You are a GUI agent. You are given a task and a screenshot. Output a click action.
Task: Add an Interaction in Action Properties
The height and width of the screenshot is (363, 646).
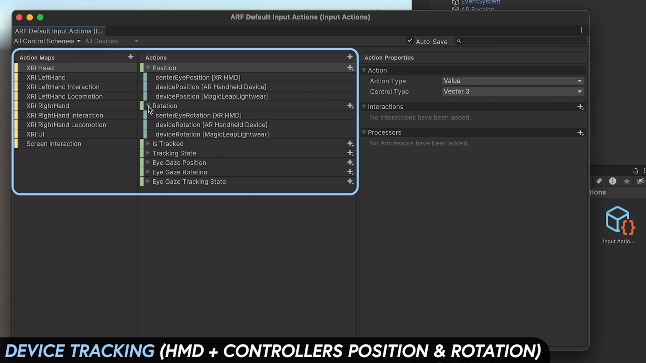(580, 107)
